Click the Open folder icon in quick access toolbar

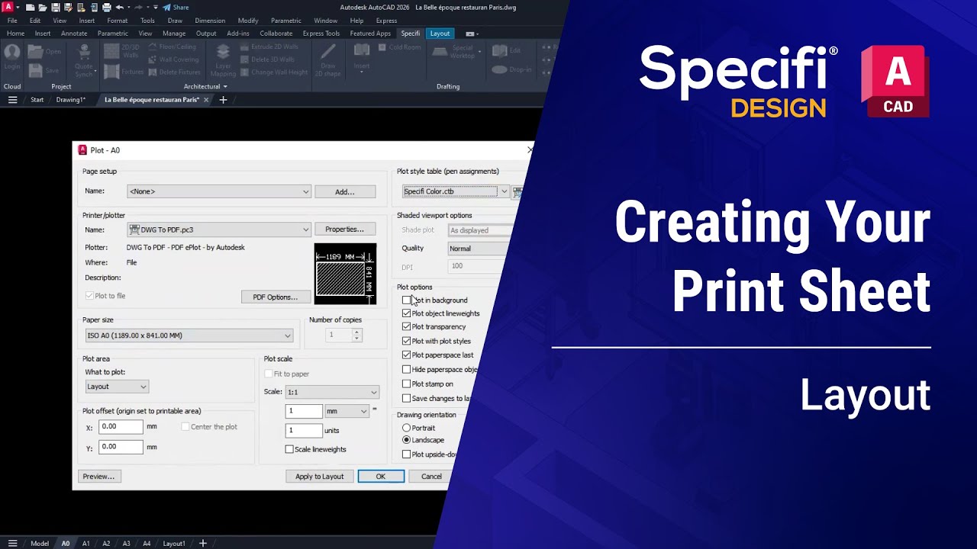[43, 8]
